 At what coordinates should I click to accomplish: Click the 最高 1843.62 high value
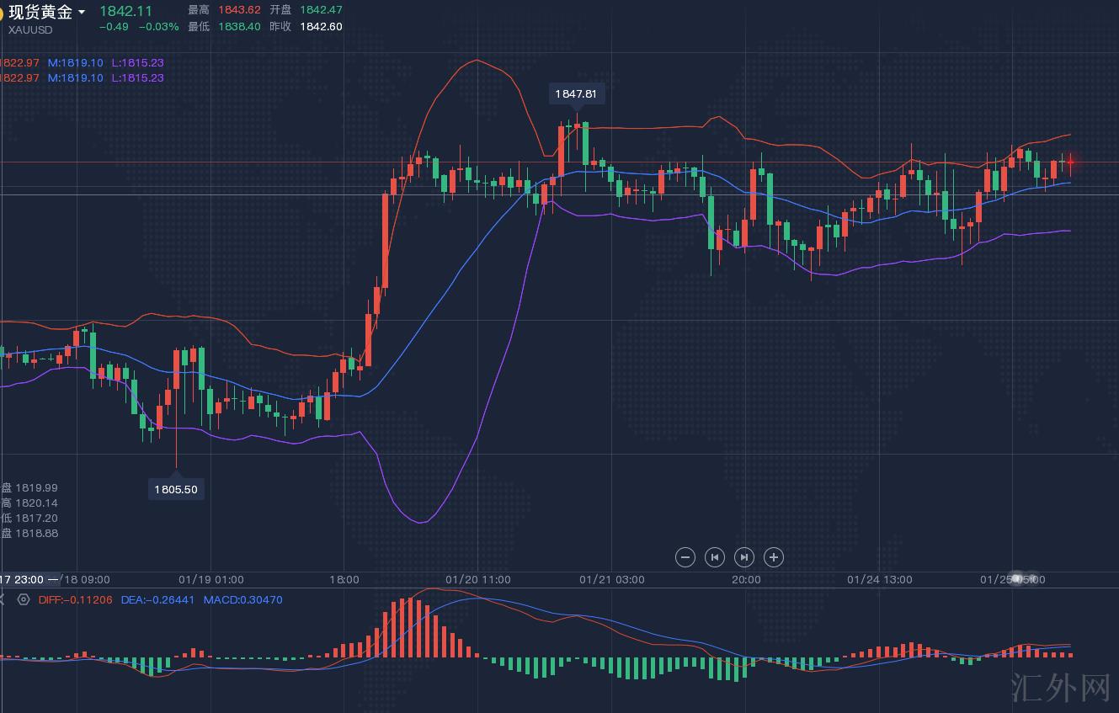[x=239, y=10]
